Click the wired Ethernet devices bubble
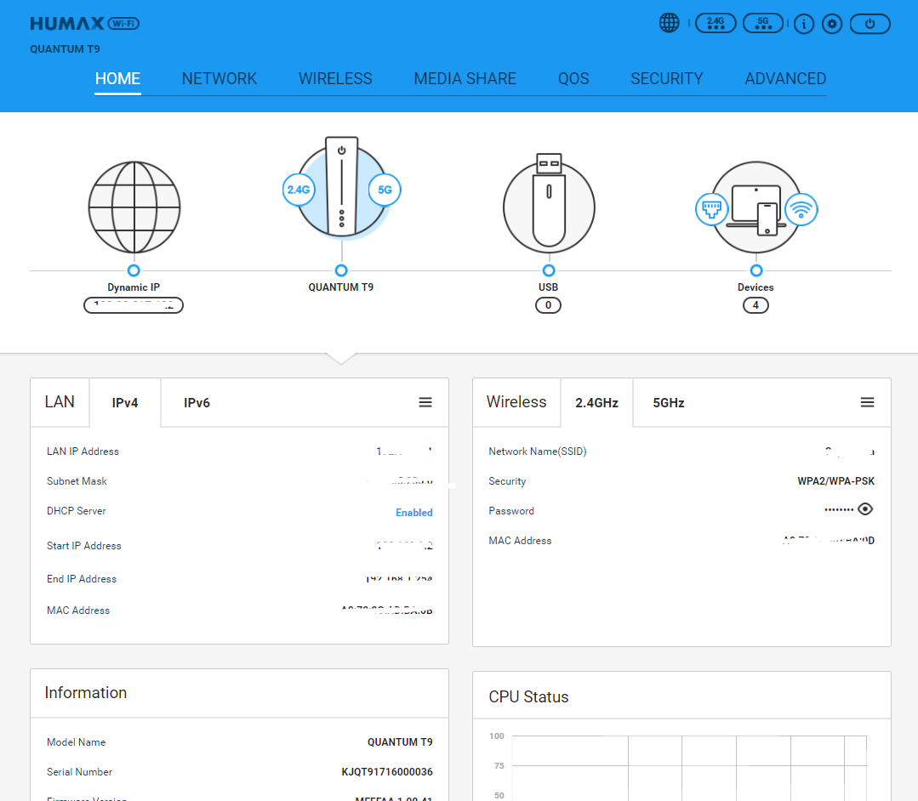Screen dimensions: 918x801 coord(712,209)
